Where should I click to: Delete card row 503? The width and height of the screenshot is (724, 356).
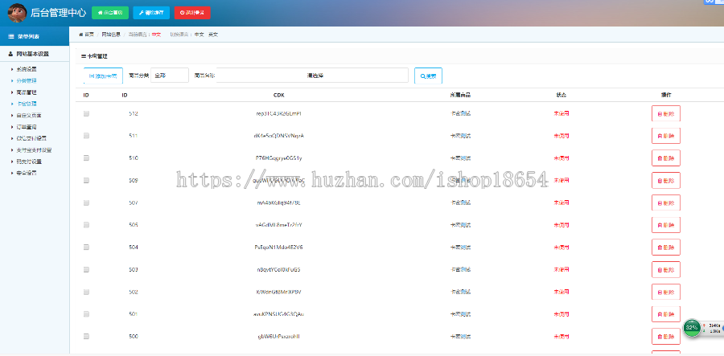tap(666, 269)
